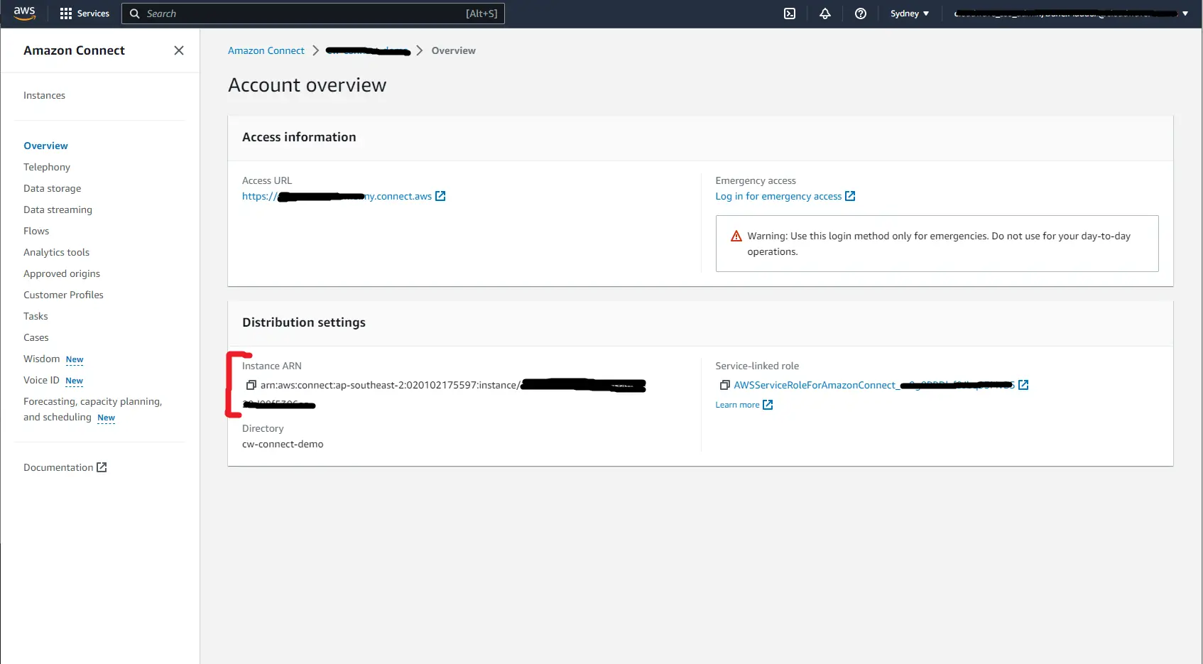Expand the Sydney region dropdown
The image size is (1203, 664).
(910, 13)
